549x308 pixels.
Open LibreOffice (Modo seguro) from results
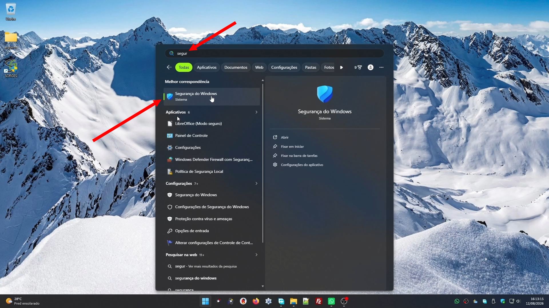(212, 123)
